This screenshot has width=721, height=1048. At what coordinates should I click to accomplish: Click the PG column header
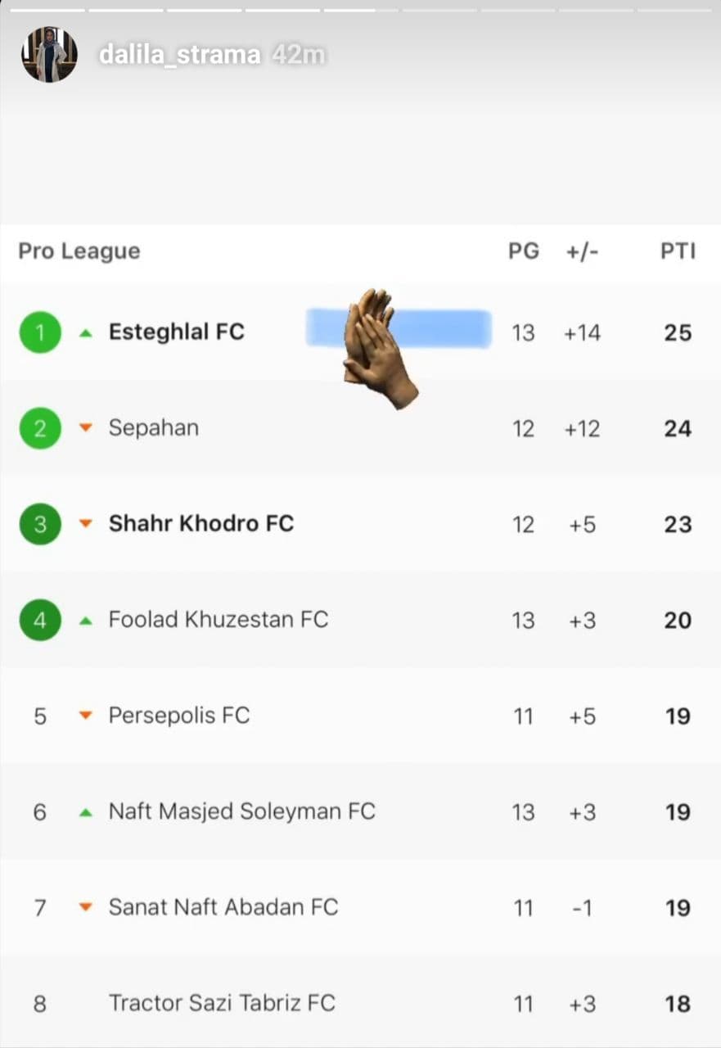point(524,251)
